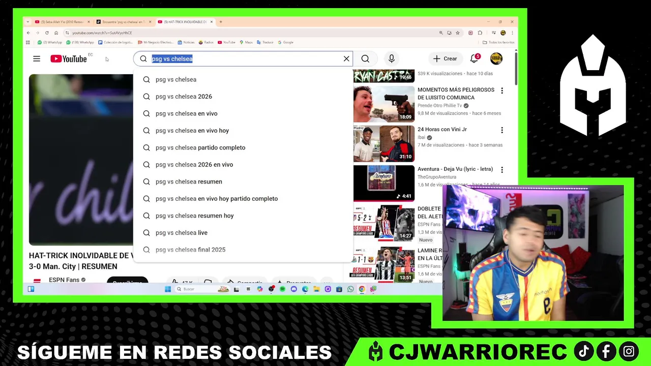
Task: Open the main video player
Action: point(81,160)
